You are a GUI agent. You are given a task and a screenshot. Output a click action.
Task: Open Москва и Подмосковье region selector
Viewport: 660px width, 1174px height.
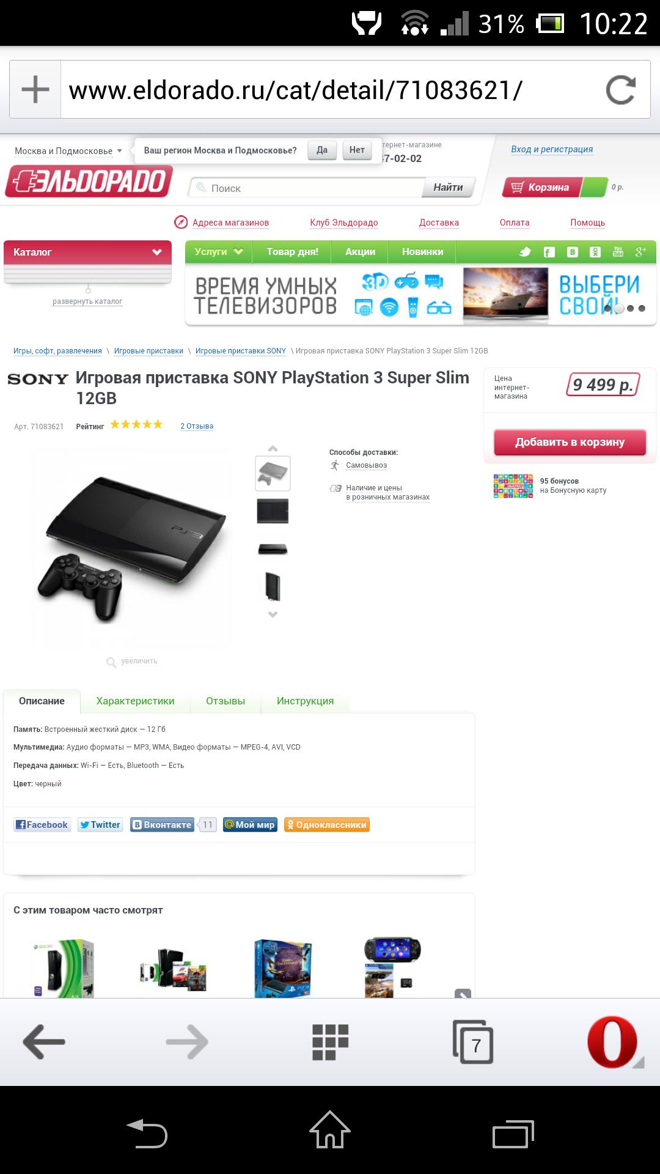click(68, 151)
